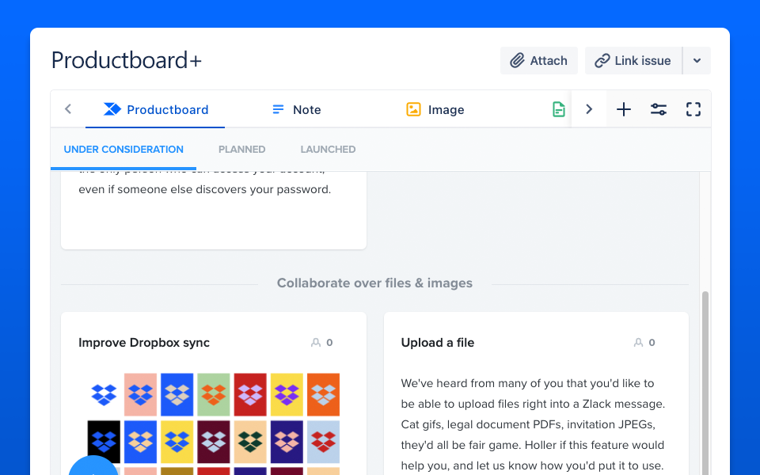Expand the panel to fullscreen
The width and height of the screenshot is (760, 475).
pos(693,109)
